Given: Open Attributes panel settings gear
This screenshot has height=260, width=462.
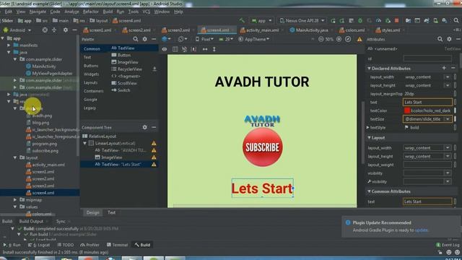Looking at the screenshot, I should coord(449,39).
